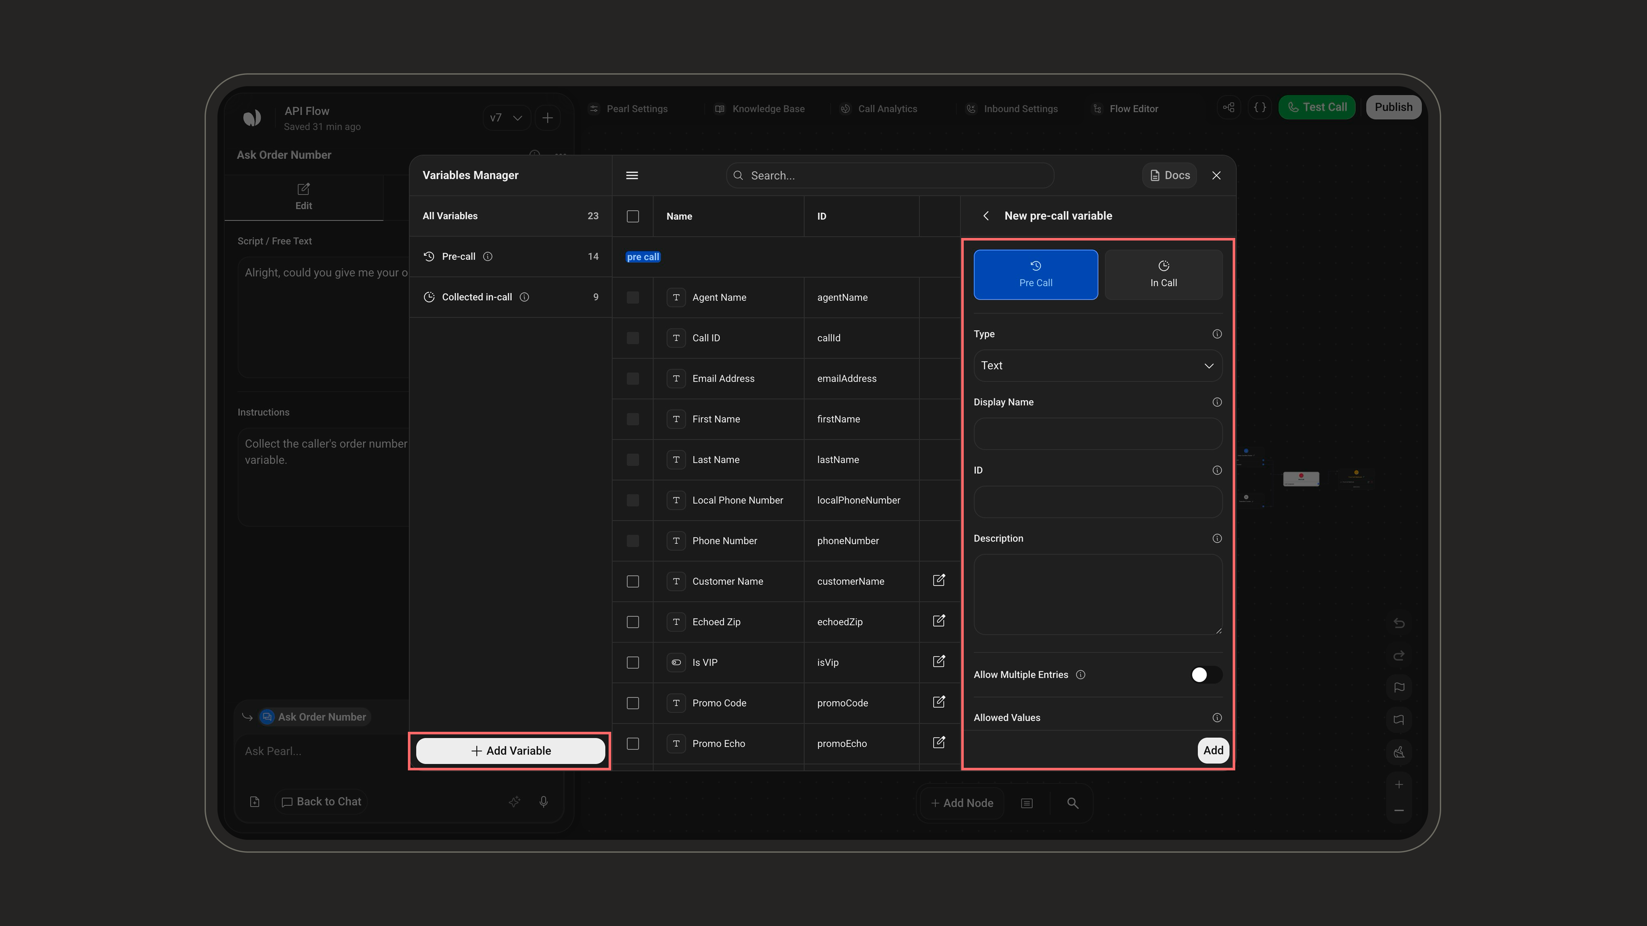
Task: Select the Pre Call variable type
Action: pos(1036,275)
